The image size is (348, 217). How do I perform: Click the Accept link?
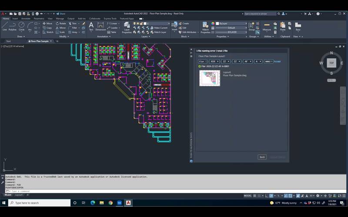click(277, 62)
